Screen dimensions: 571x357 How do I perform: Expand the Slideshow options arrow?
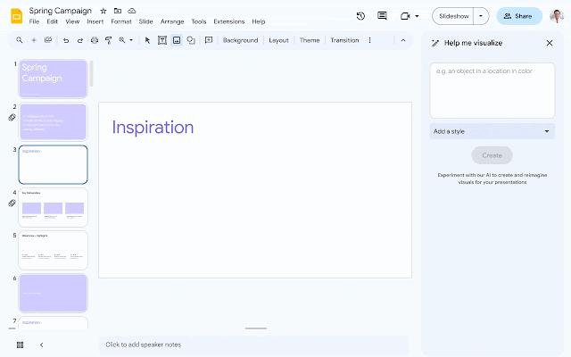(x=481, y=16)
